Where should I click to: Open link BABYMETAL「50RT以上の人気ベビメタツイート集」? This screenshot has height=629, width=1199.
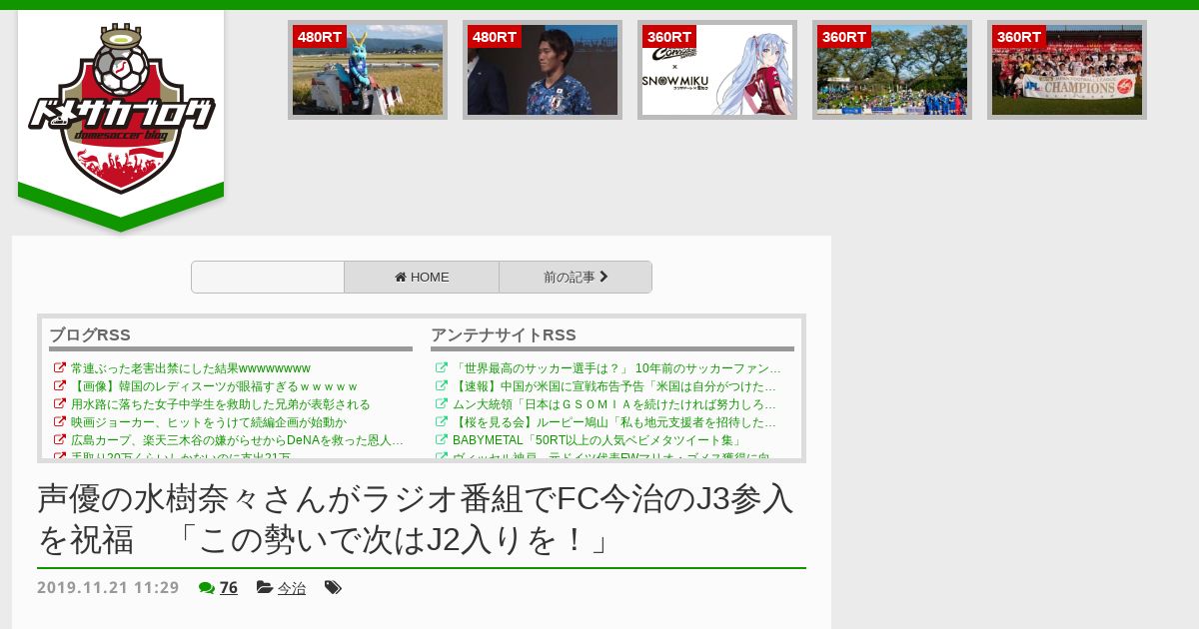point(597,440)
